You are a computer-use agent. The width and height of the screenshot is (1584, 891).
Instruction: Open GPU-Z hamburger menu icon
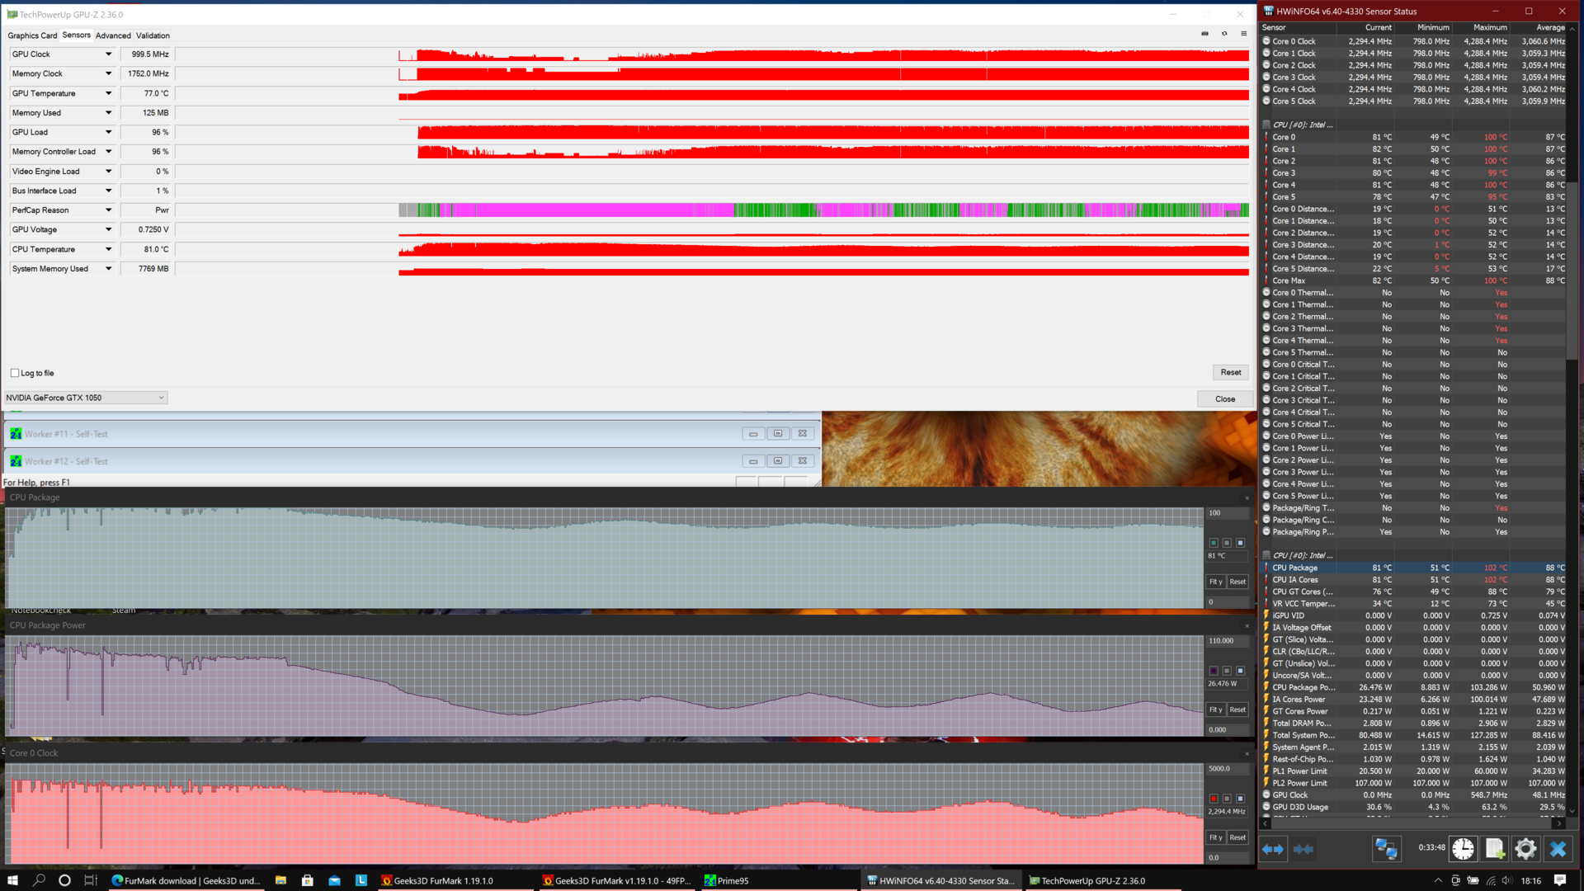tap(1243, 34)
